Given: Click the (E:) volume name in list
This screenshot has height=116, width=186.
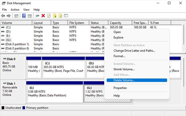Looking at the screenshot, I should [x=8, y=36].
